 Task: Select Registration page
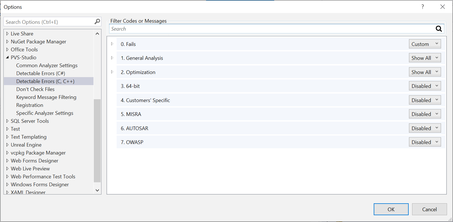(x=30, y=105)
